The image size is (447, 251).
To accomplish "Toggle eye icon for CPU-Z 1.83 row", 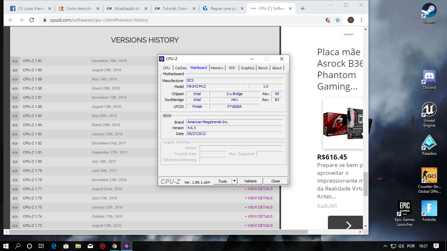I will point(15,134).
